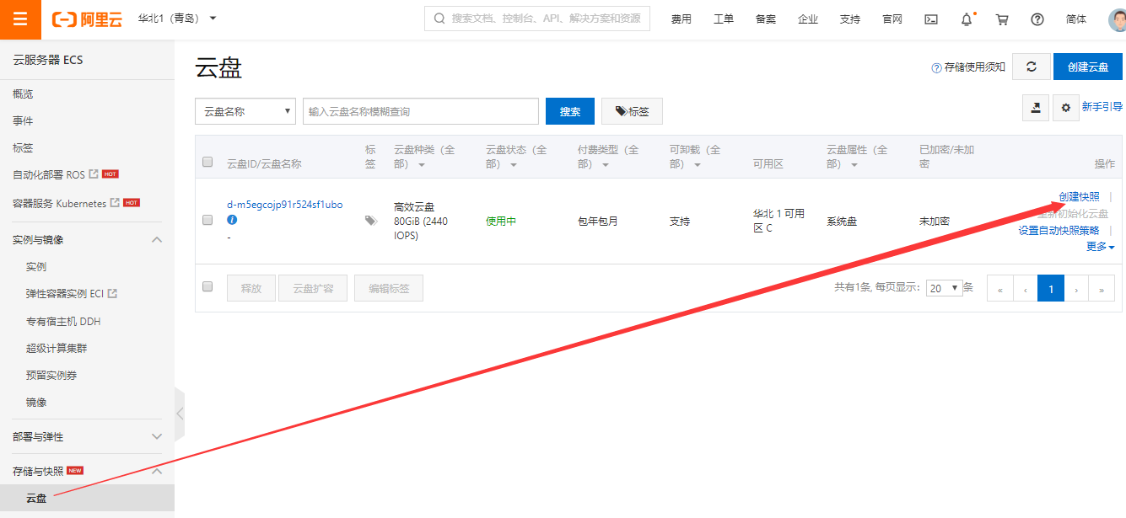
Task: Toggle the bottom batch-action checkbox
Action: tap(207, 286)
